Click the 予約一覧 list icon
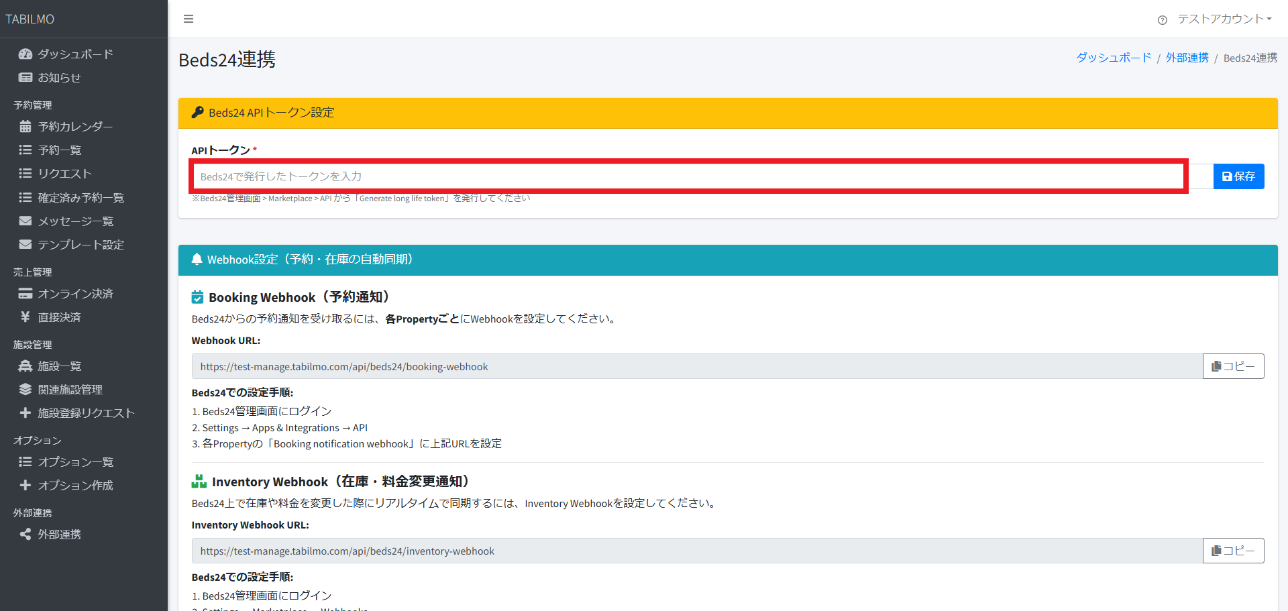 click(25, 150)
